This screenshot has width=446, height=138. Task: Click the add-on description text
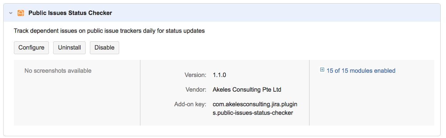109,31
